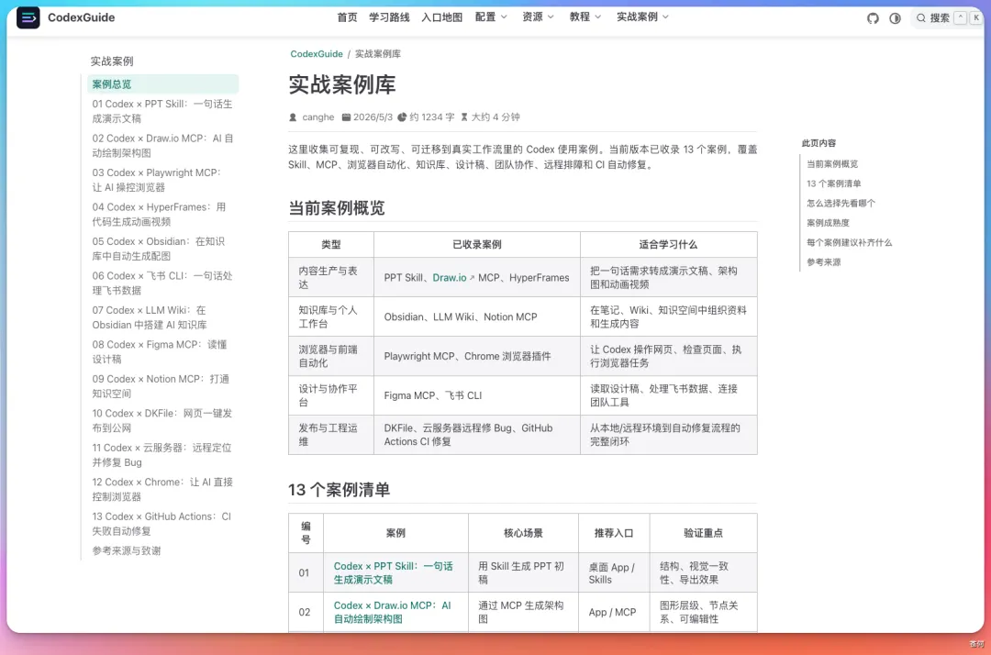The image size is (991, 655).
Task: Click the Obsidian、LLM Wiki、Notion MCP cell
Action: click(x=477, y=317)
